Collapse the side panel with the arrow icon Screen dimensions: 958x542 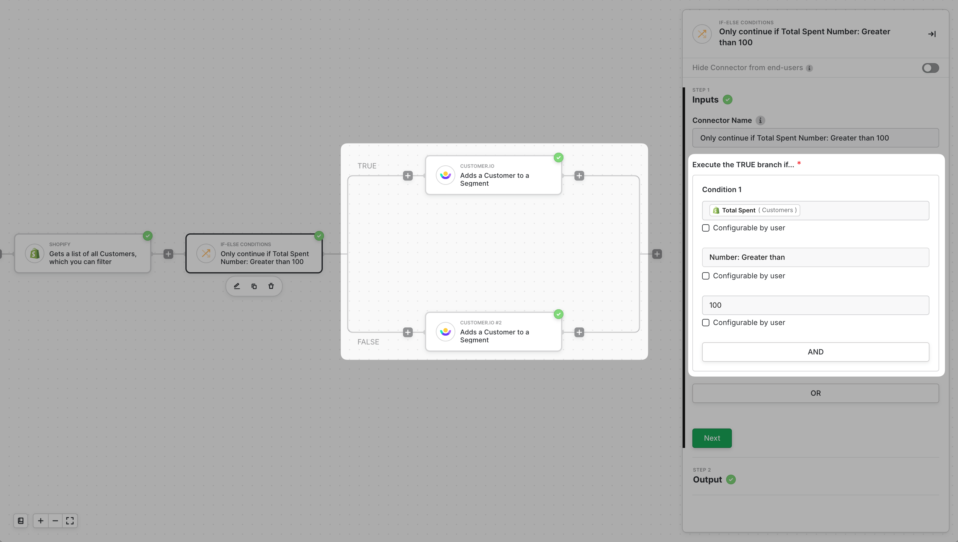coord(932,34)
